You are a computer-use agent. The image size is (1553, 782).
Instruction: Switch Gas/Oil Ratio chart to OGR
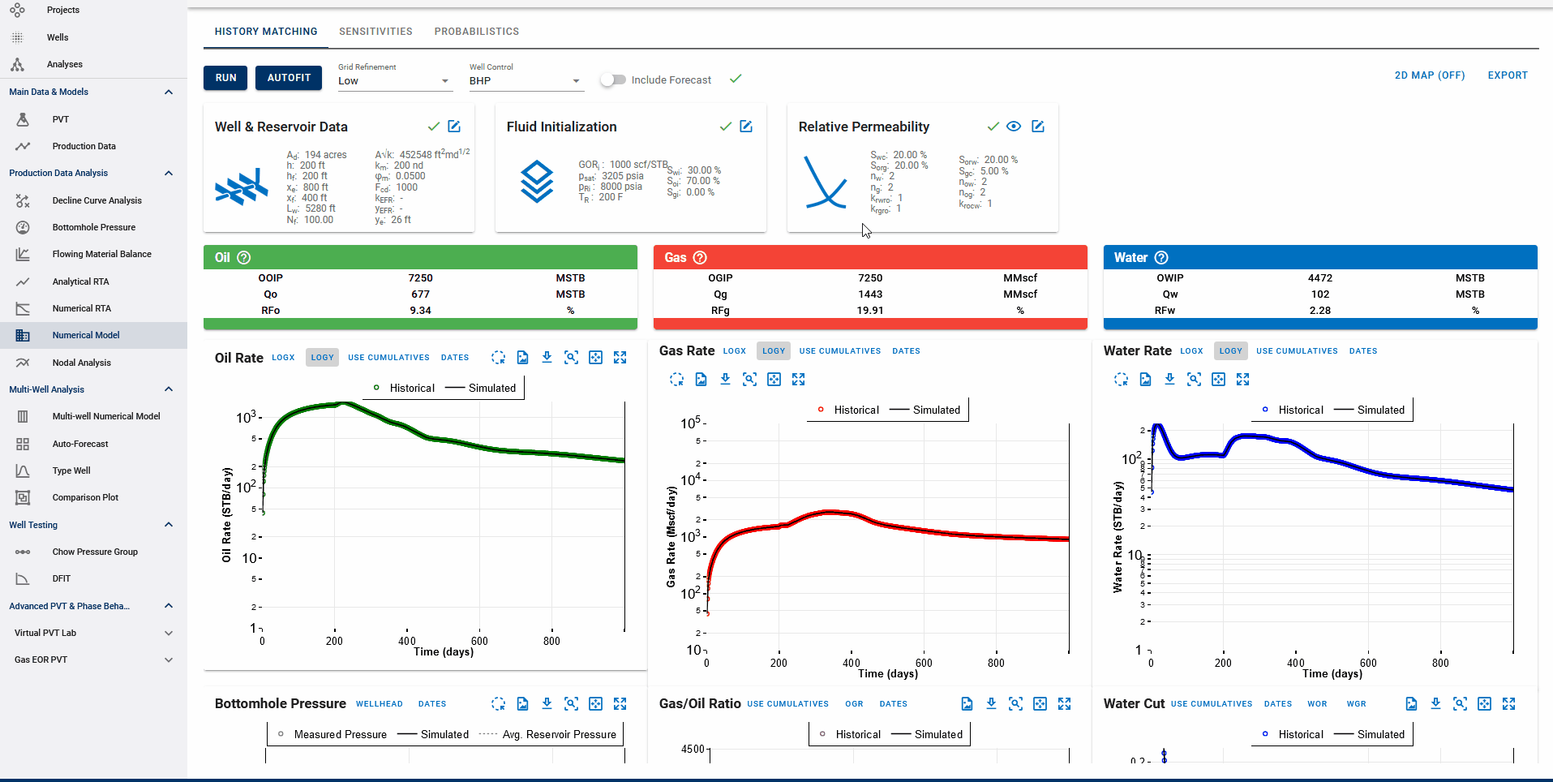854,704
